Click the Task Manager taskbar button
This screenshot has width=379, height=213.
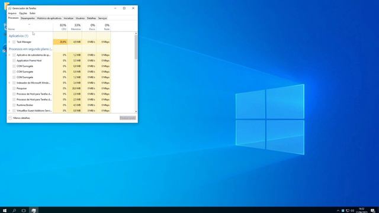34,211
